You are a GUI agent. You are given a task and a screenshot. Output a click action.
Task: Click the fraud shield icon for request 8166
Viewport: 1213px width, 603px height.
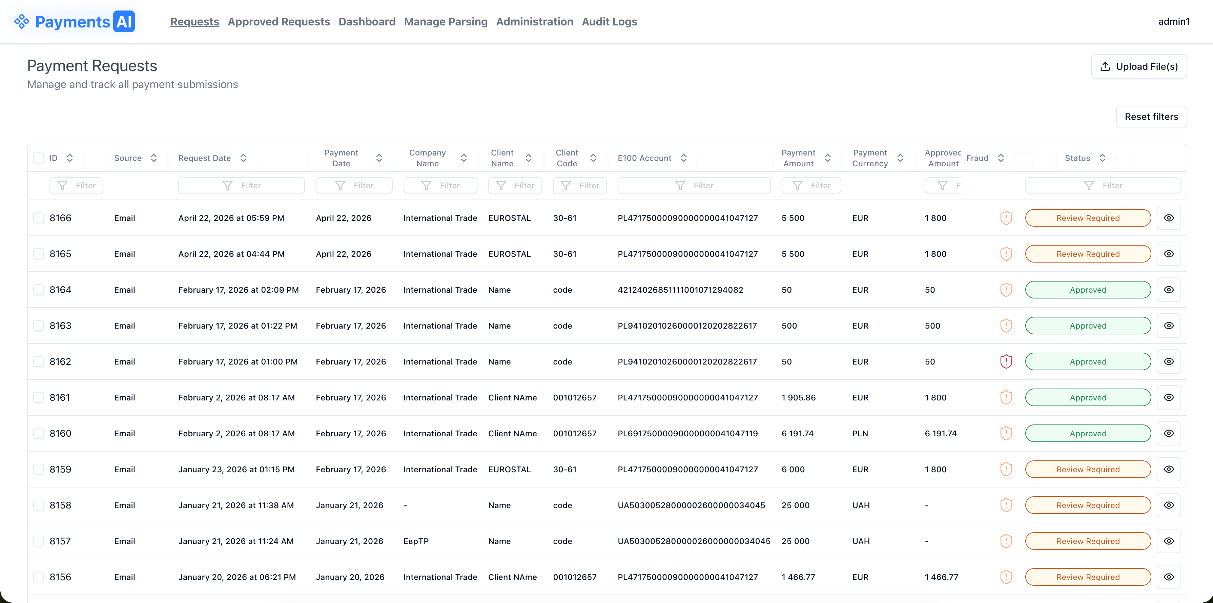1006,218
